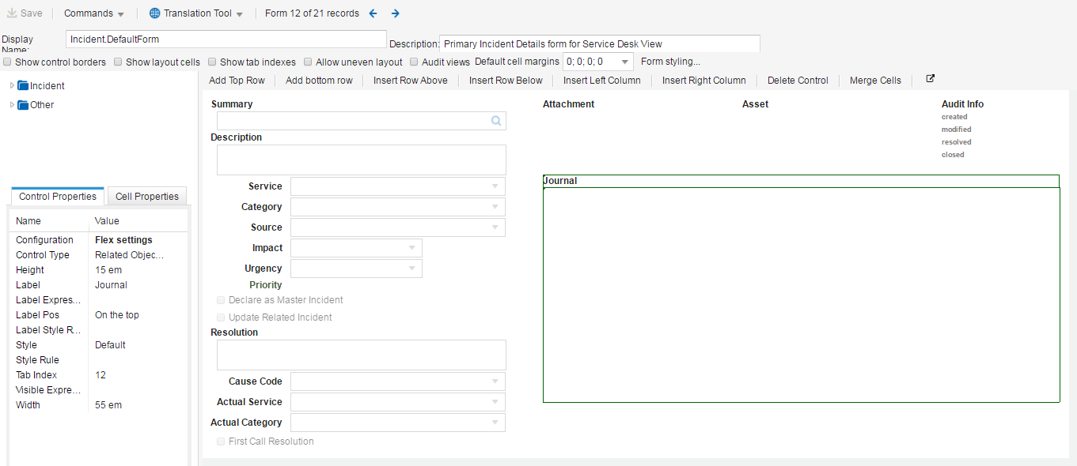Open the Service dropdown list
Image resolution: width=1077 pixels, height=466 pixels.
coord(495,186)
